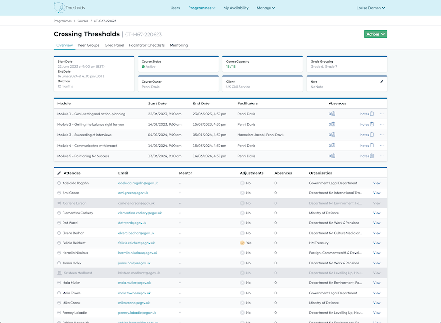
Task: Open the Programmes menu dropdown
Action: [x=202, y=8]
